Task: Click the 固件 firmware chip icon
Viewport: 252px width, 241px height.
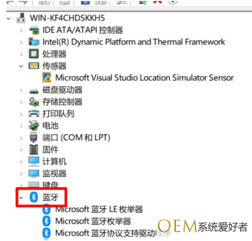Action: click(x=34, y=149)
